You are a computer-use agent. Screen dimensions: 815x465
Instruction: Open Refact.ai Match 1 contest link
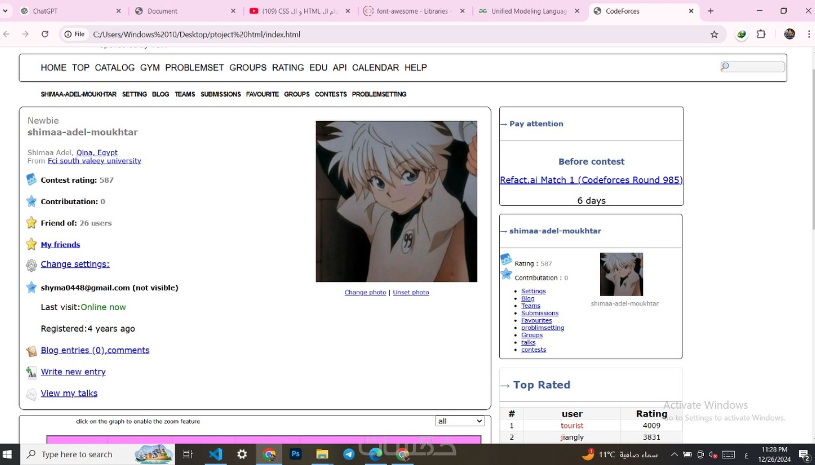click(591, 180)
